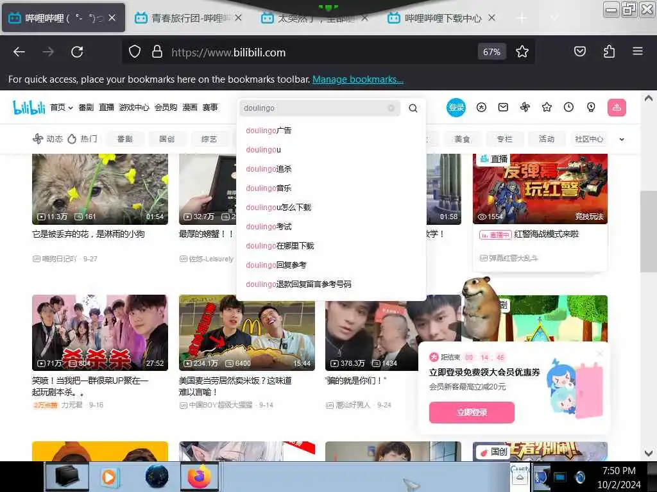Reload the bilibili page
This screenshot has height=492, width=657.
[77, 52]
